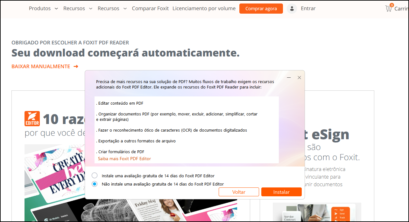Open the shopping cart icon
This screenshot has width=409, height=222.
(388, 9)
